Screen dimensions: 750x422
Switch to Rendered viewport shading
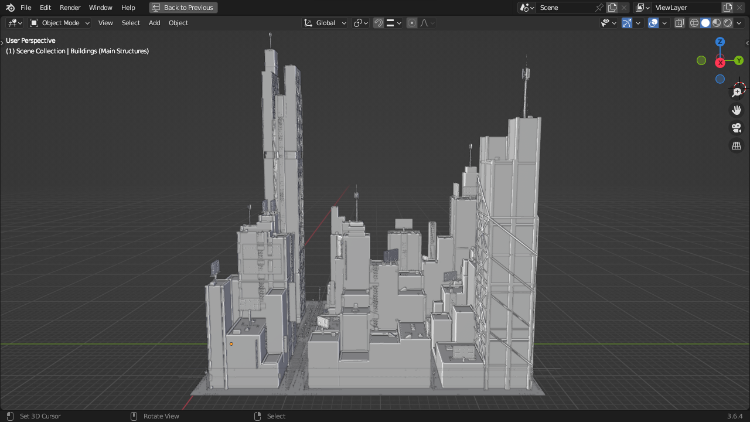(x=727, y=23)
